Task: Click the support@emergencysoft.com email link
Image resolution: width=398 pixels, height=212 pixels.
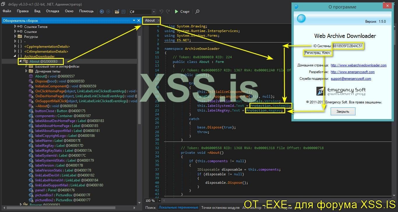Action: 351,79
